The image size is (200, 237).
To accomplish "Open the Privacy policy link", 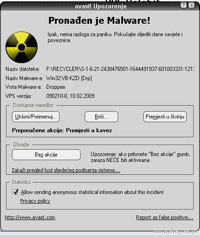I will point(35,201).
